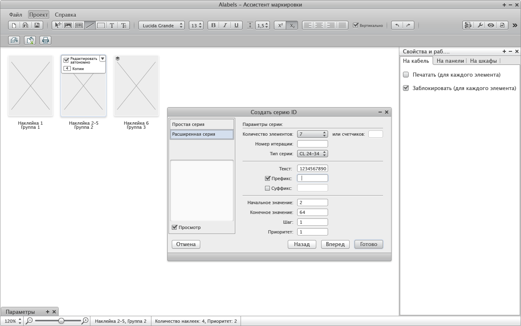Uncheck the Вертикально checkbox
Image resolution: width=521 pixels, height=326 pixels.
click(x=355, y=25)
